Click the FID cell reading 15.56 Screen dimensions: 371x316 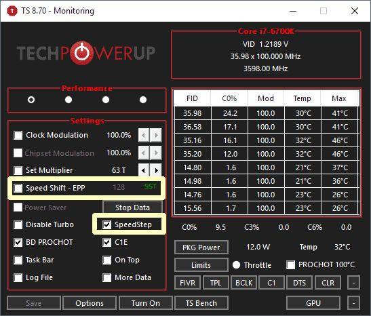[x=193, y=208]
